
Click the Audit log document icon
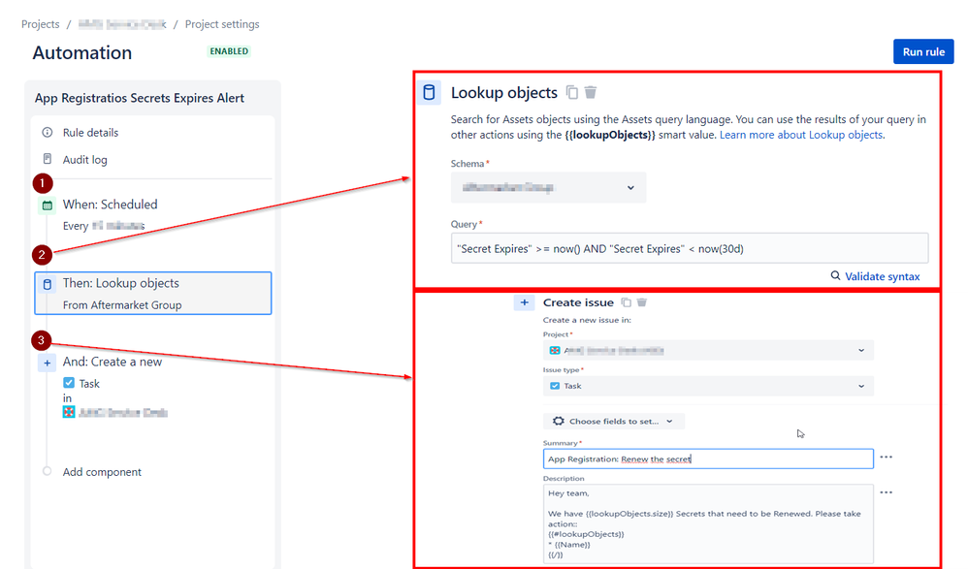[47, 159]
